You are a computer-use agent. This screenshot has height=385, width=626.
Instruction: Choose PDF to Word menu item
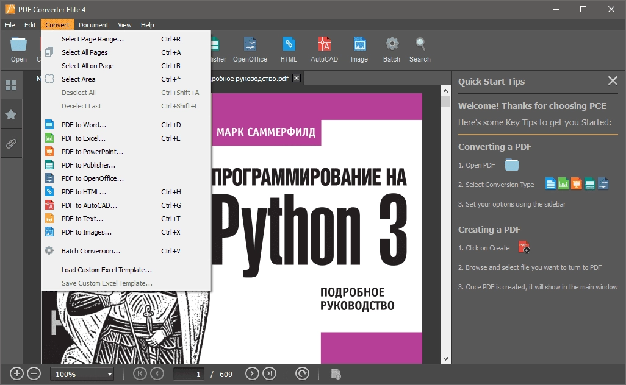(126, 125)
